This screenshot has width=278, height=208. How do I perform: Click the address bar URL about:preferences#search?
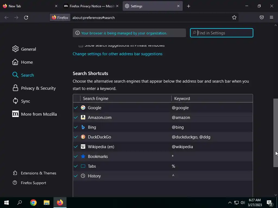(94, 18)
